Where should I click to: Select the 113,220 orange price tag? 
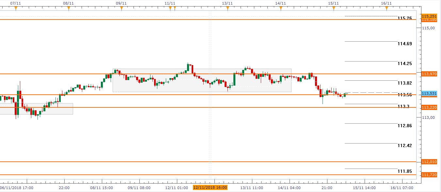429,107
